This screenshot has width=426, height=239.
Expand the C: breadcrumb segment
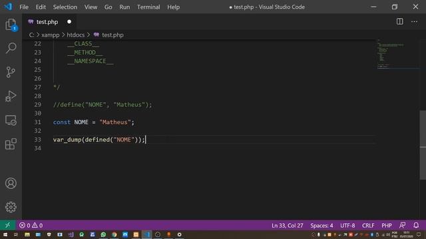[32, 35]
